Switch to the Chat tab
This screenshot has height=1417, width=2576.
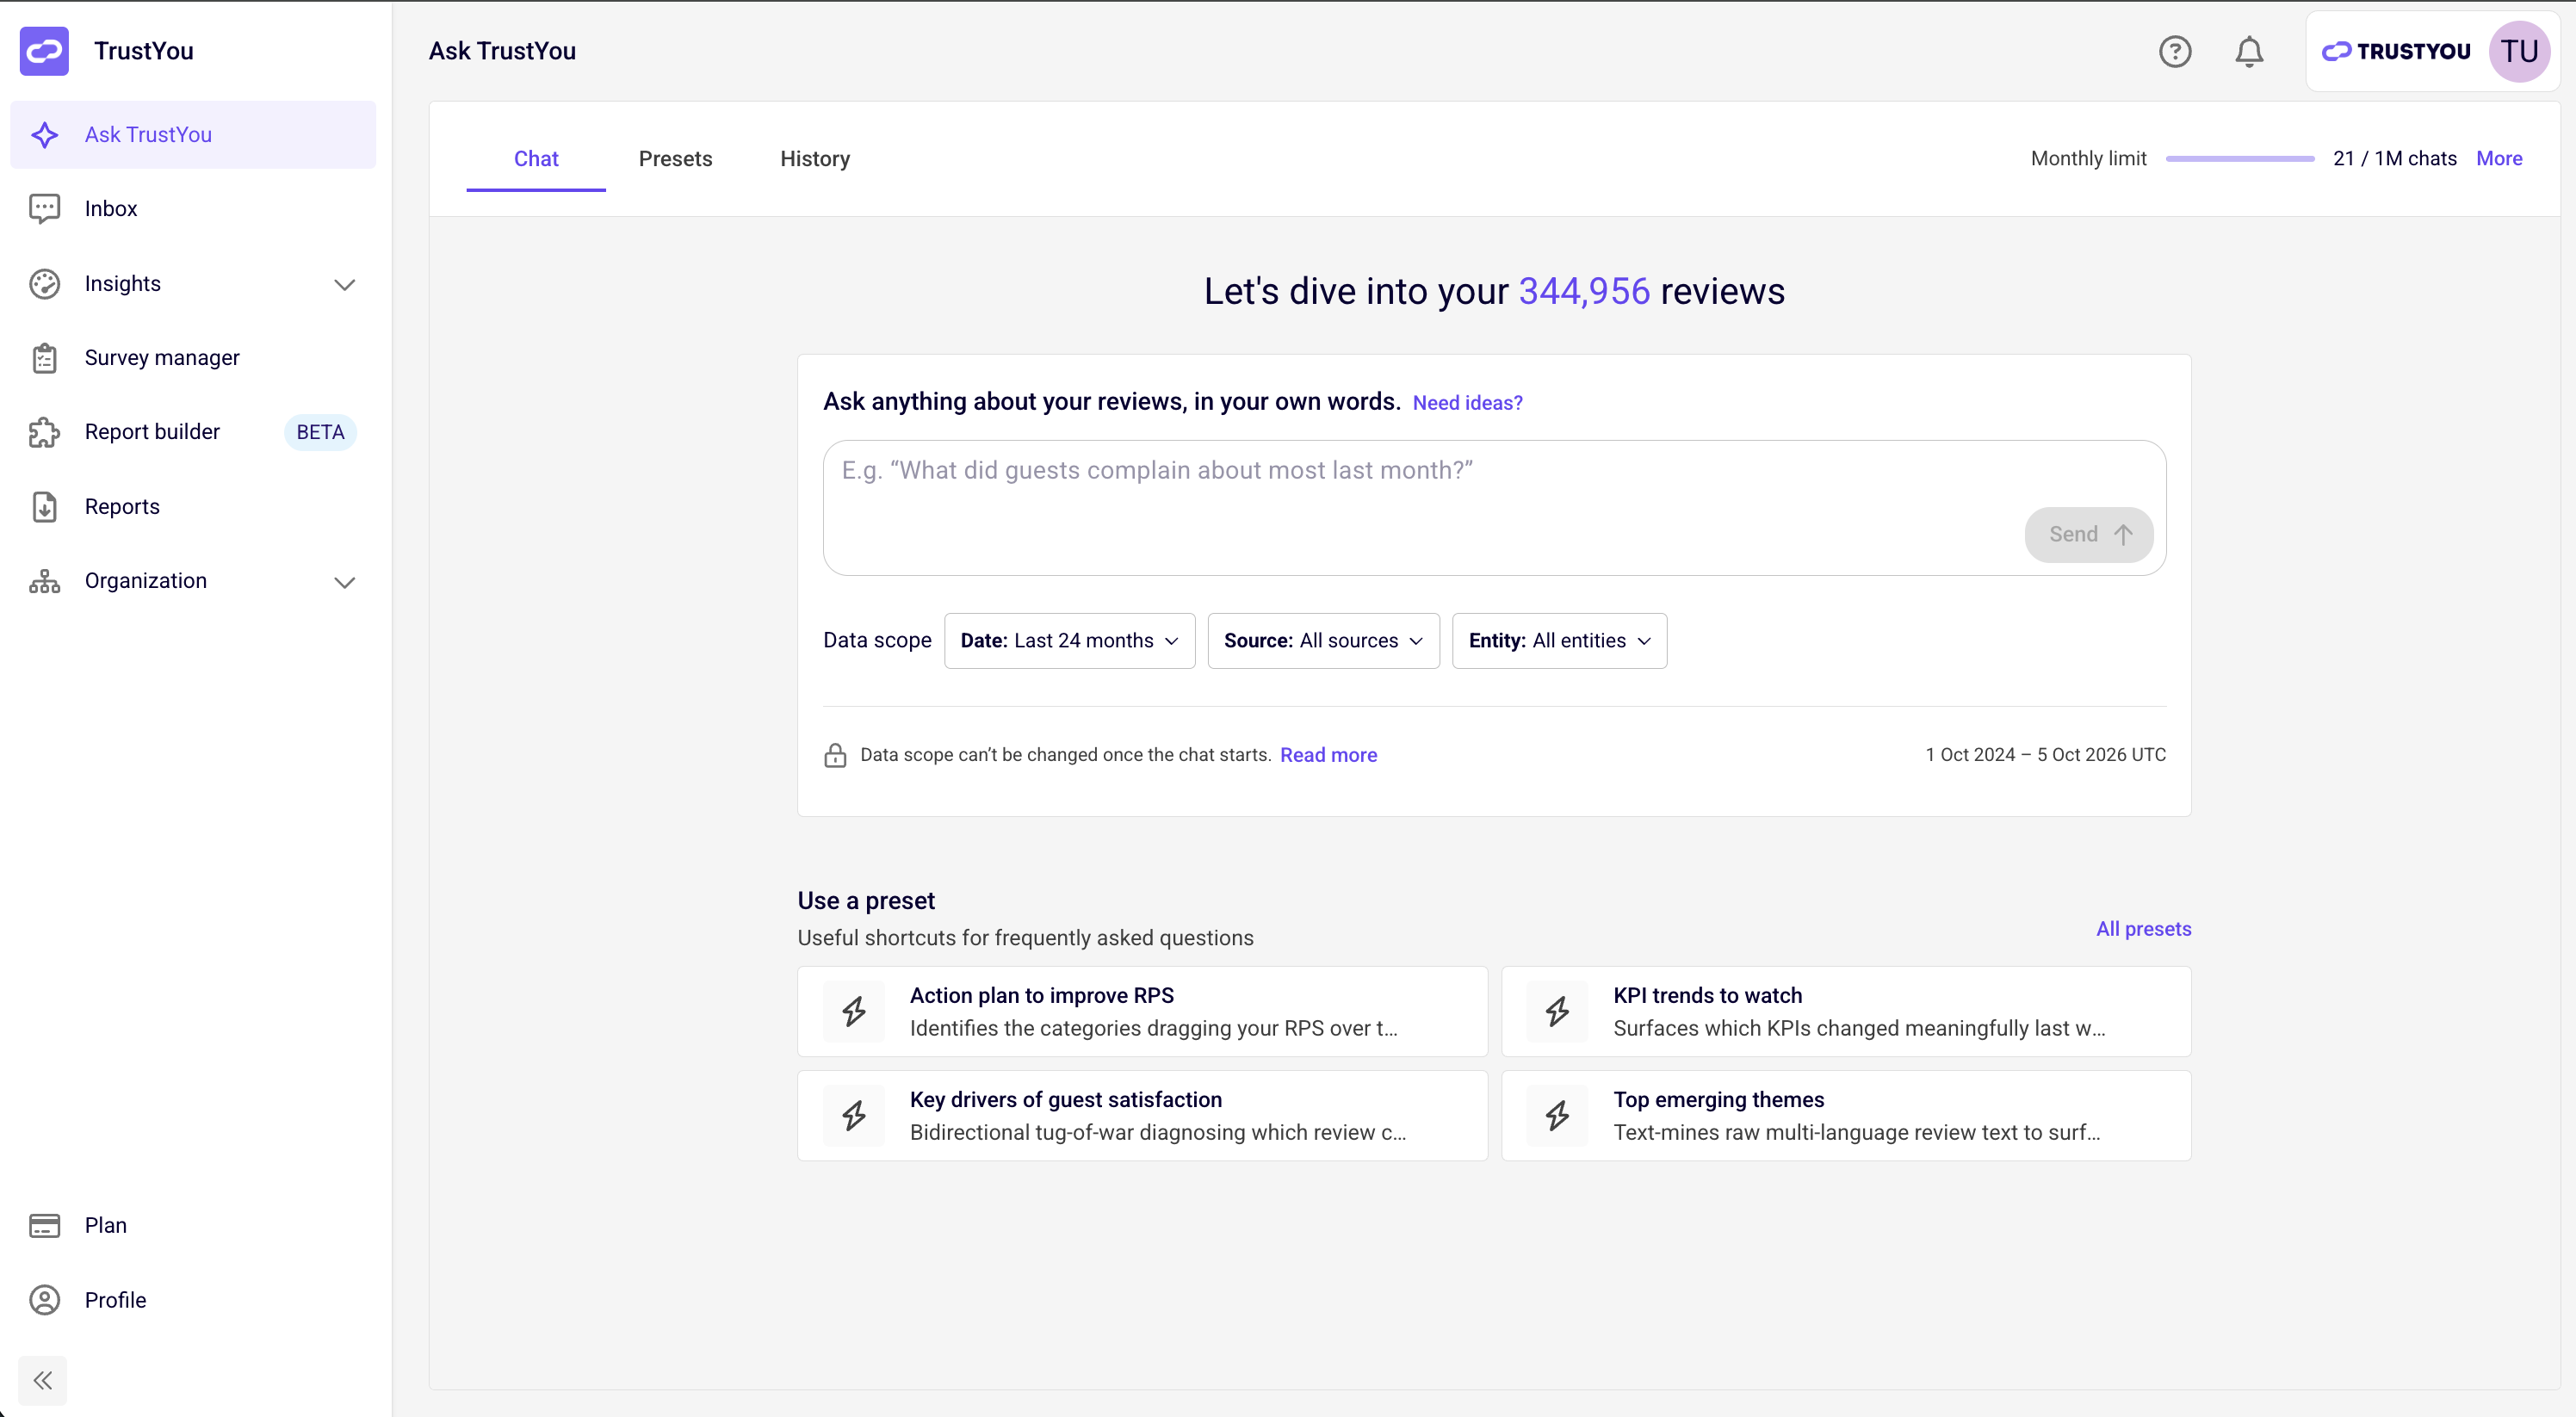pyautogui.click(x=536, y=159)
